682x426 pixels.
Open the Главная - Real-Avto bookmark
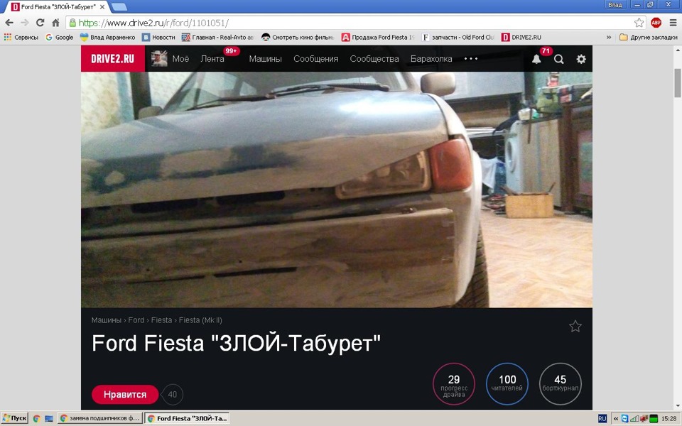[217, 38]
